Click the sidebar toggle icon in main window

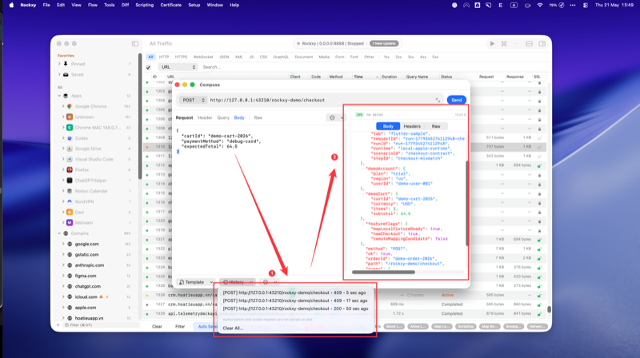[135, 44]
